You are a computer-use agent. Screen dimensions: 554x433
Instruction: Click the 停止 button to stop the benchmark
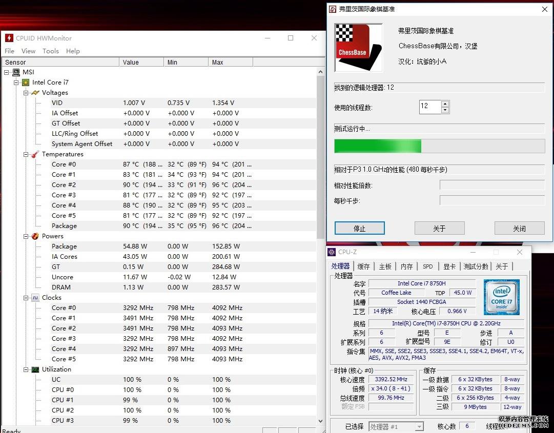(360, 228)
